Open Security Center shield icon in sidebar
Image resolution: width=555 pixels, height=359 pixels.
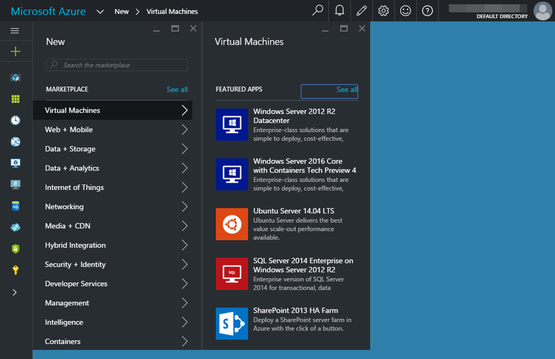point(16,248)
